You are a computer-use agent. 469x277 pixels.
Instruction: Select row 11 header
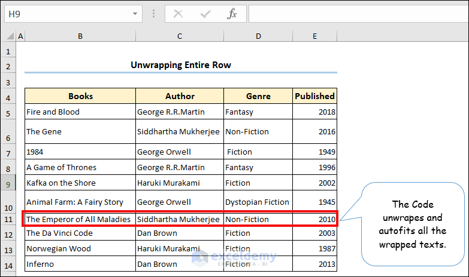pos(8,219)
